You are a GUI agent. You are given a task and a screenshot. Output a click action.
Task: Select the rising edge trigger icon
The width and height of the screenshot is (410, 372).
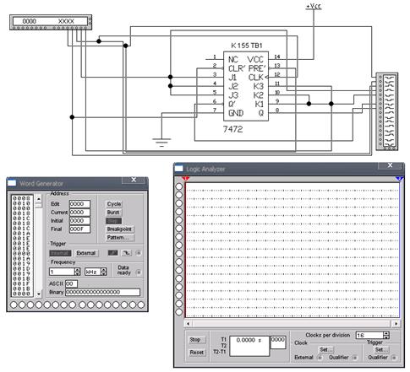click(112, 253)
